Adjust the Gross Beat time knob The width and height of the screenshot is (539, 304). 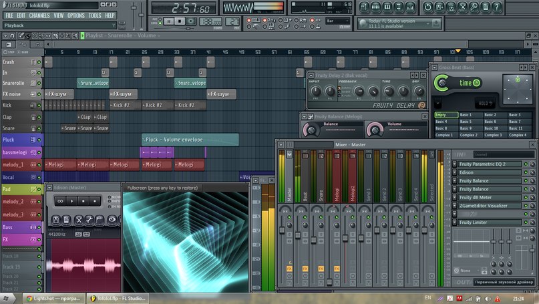click(442, 83)
